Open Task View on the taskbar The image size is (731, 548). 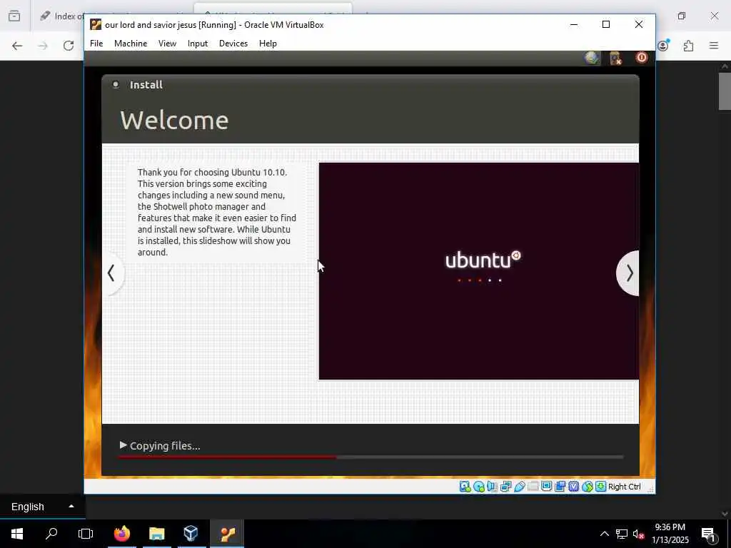(86, 534)
